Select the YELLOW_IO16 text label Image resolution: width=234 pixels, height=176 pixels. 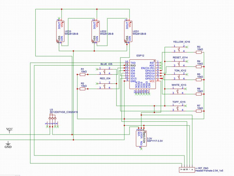[181, 42]
